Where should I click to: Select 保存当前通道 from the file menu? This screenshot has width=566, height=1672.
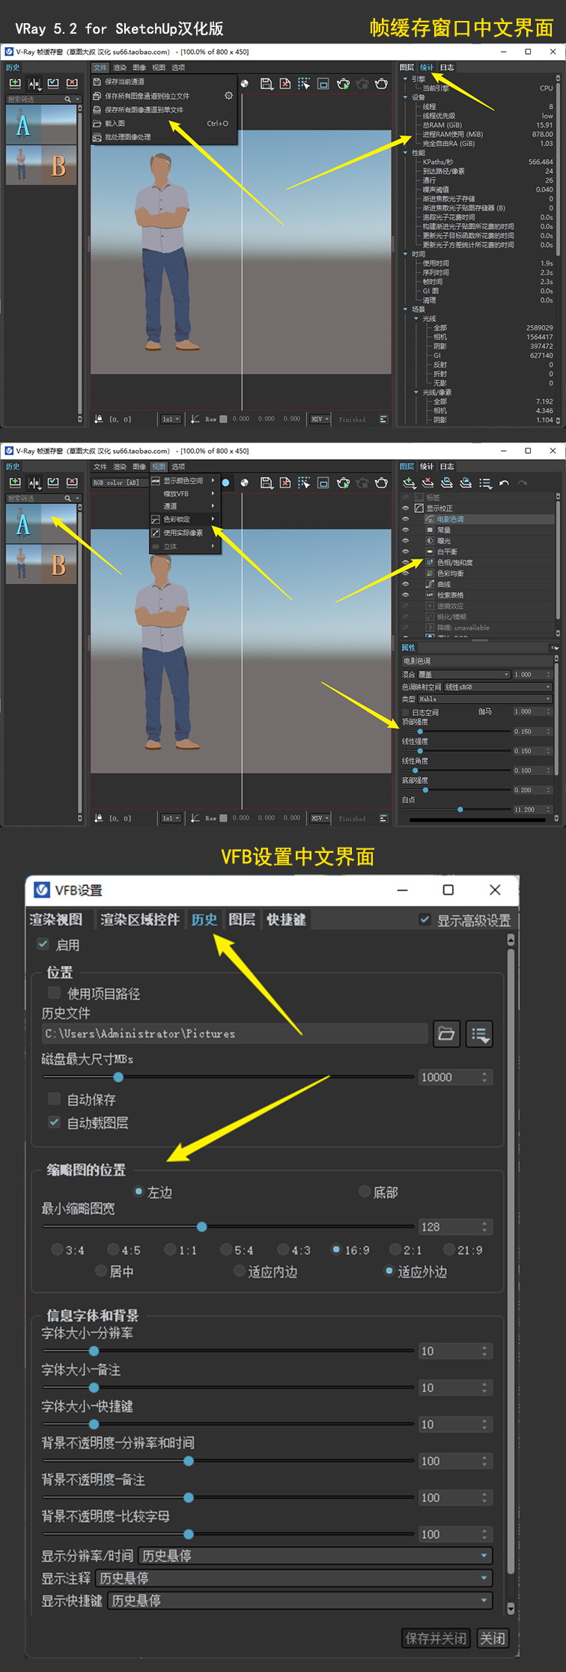pos(125,82)
